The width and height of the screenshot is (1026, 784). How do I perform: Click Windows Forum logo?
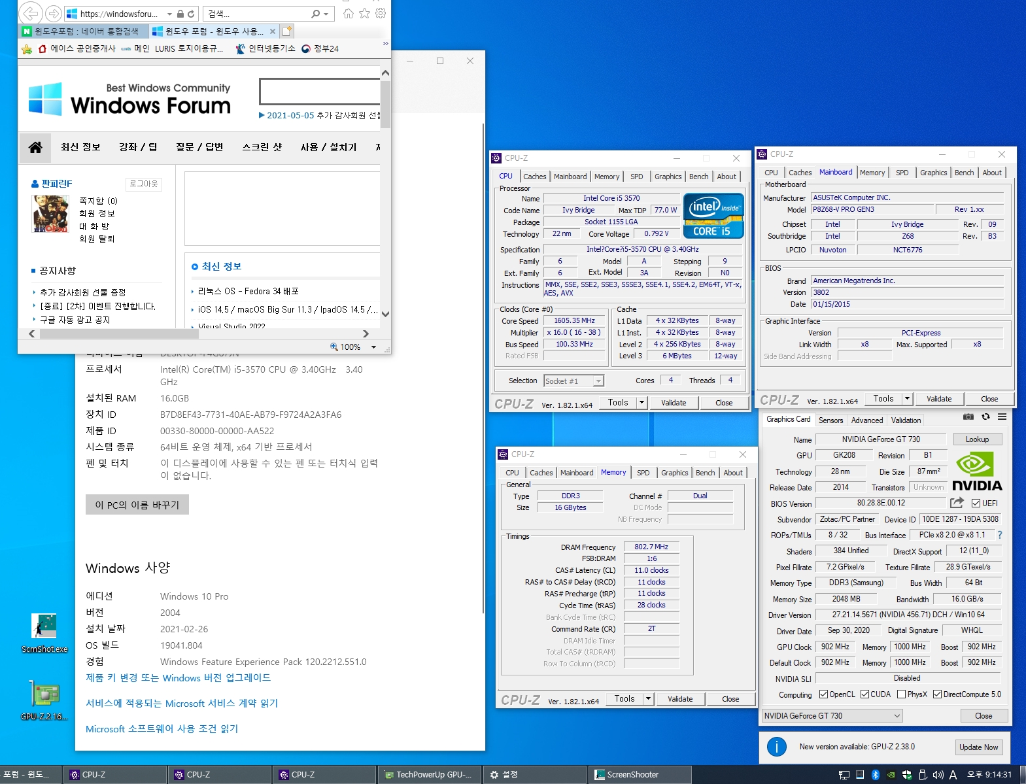pos(130,99)
